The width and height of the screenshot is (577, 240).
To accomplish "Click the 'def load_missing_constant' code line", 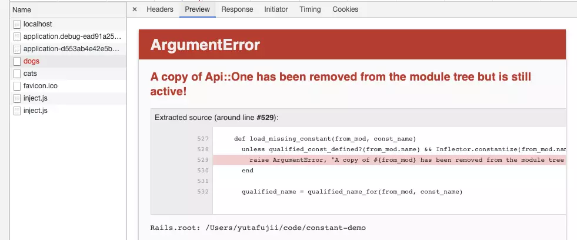I will click(x=325, y=139).
